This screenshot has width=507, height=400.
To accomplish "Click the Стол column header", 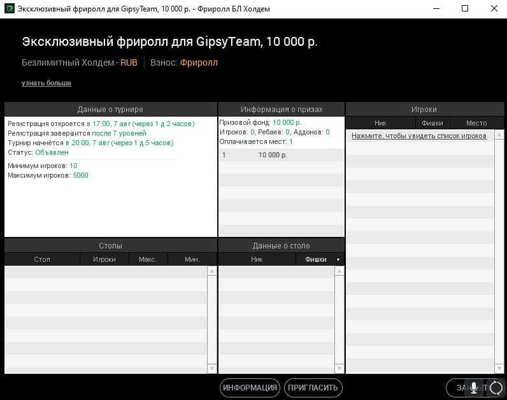I will (42, 259).
